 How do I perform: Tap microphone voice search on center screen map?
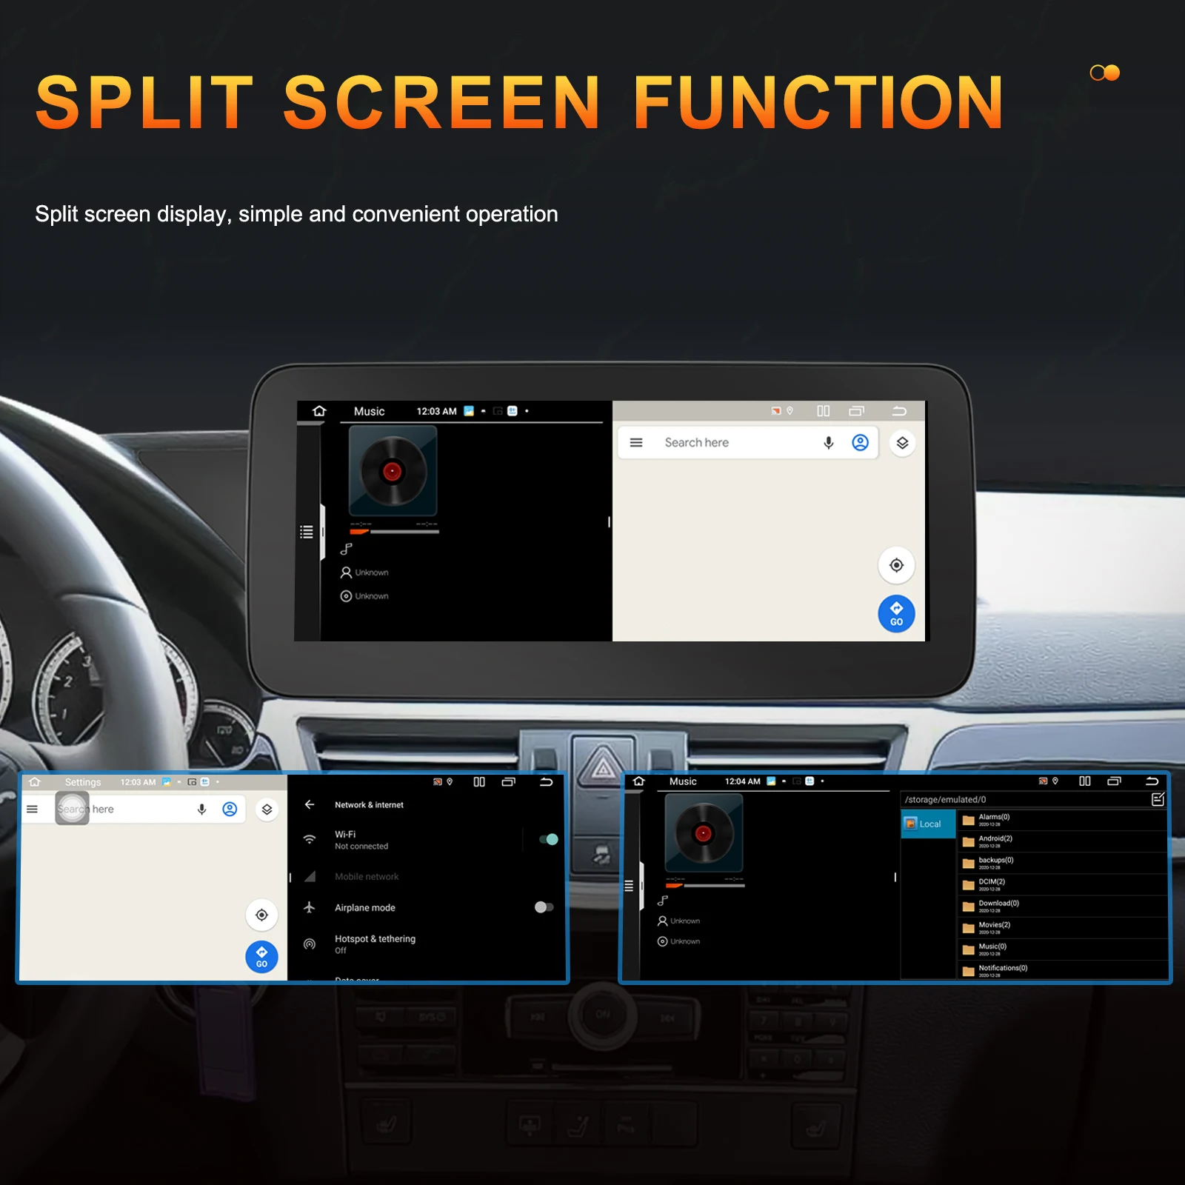point(829,442)
